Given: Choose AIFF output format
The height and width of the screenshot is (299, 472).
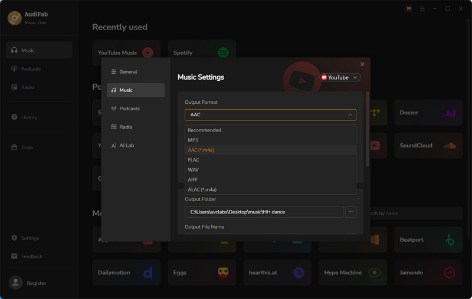Looking at the screenshot, I should click(270, 180).
